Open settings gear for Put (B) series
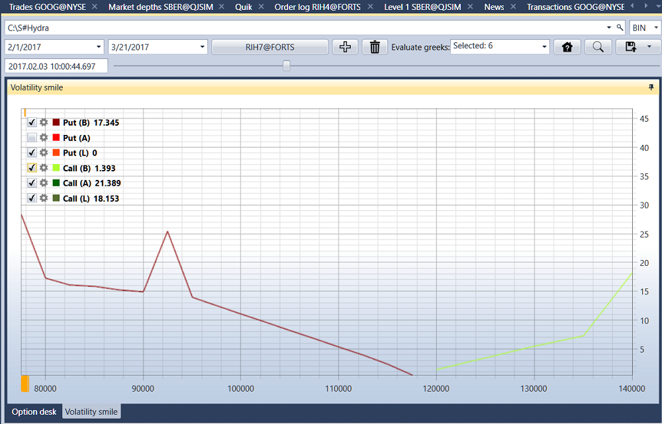Screen dimensions: 662x424 (x=44, y=122)
